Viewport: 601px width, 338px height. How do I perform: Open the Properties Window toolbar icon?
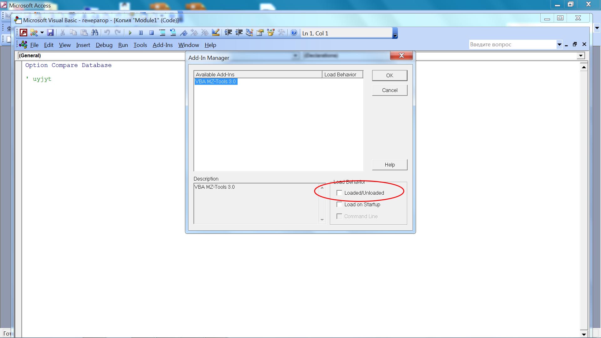[260, 33]
